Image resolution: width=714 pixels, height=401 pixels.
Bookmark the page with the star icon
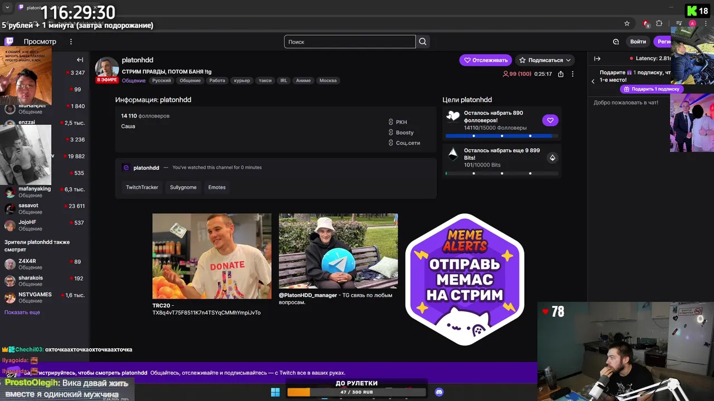[627, 23]
